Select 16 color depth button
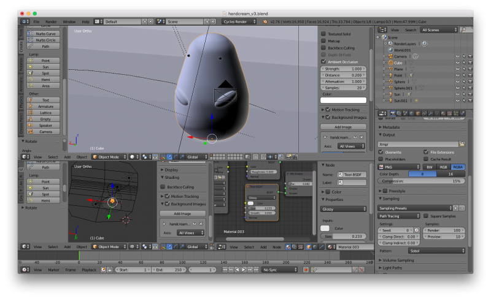The image size is (491, 299). (450, 174)
